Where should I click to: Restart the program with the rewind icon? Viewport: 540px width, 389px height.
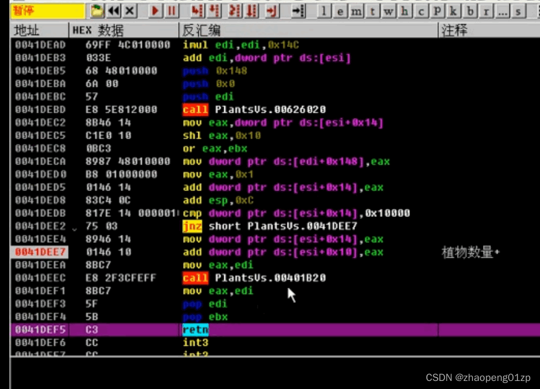114,11
